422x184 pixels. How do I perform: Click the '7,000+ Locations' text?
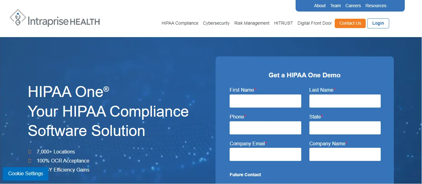coord(56,152)
